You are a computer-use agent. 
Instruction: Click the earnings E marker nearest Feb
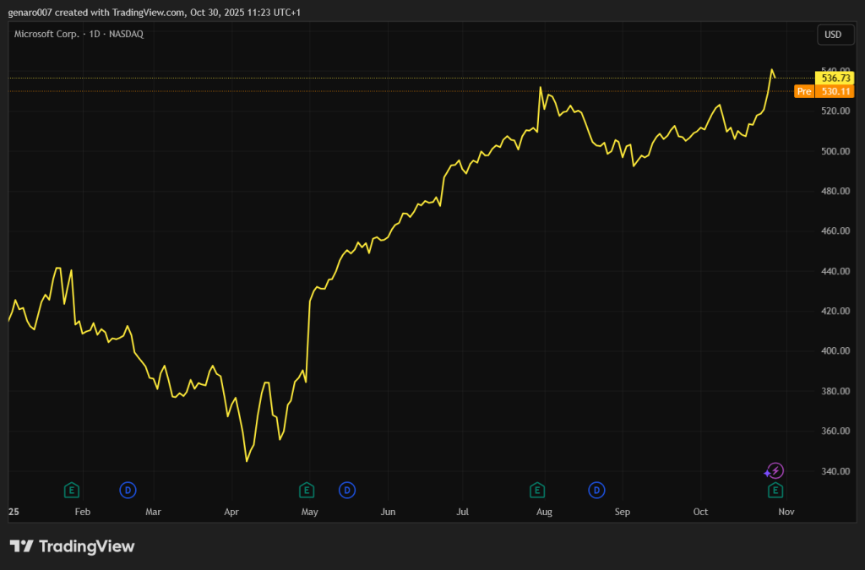[72, 490]
